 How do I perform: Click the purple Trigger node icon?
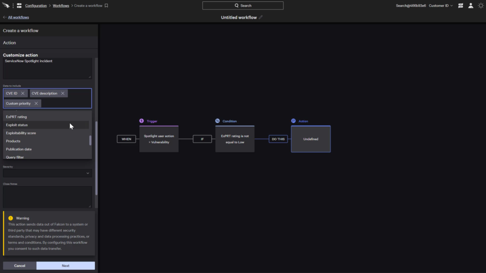click(141, 121)
